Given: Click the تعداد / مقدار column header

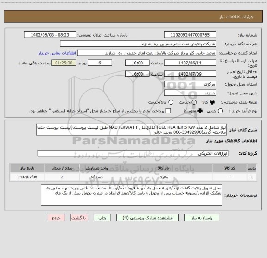Looking at the screenshot, I should coord(62,168).
